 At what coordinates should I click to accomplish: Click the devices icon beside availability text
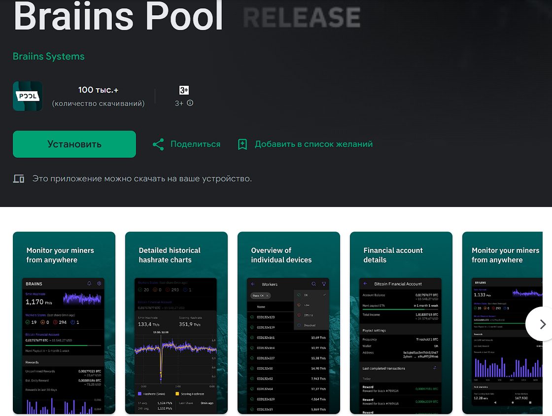pyautogui.click(x=19, y=179)
